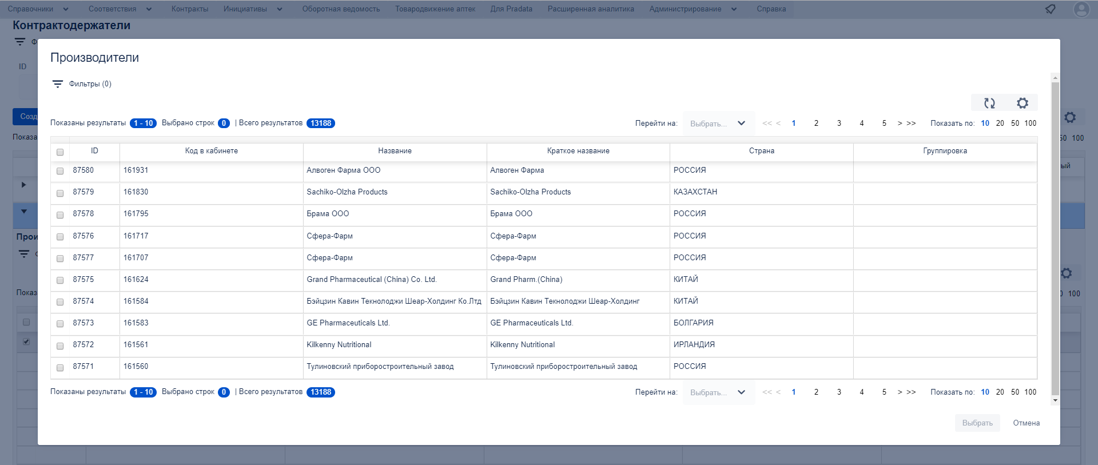The height and width of the screenshot is (465, 1098).
Task: Click the Выбрать button in the dialog footer
Action: click(977, 423)
